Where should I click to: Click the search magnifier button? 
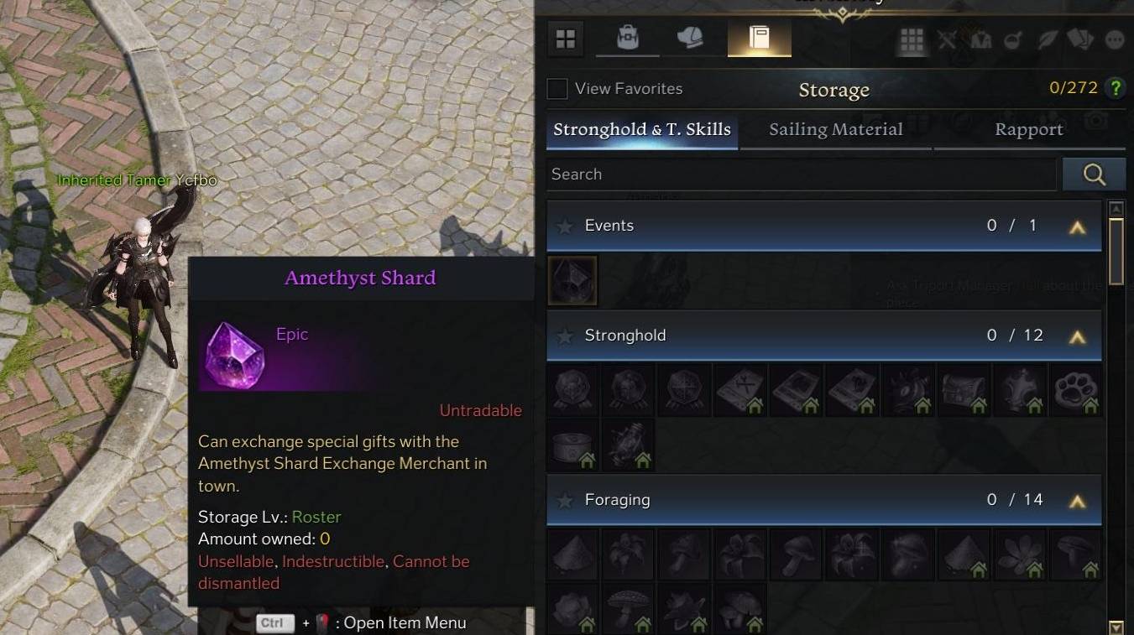(x=1094, y=174)
